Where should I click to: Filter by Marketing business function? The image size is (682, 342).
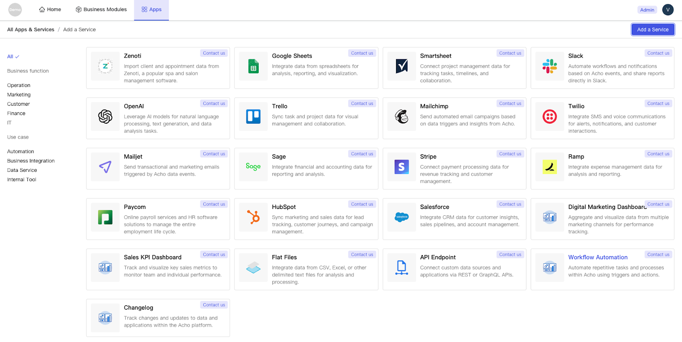point(19,95)
